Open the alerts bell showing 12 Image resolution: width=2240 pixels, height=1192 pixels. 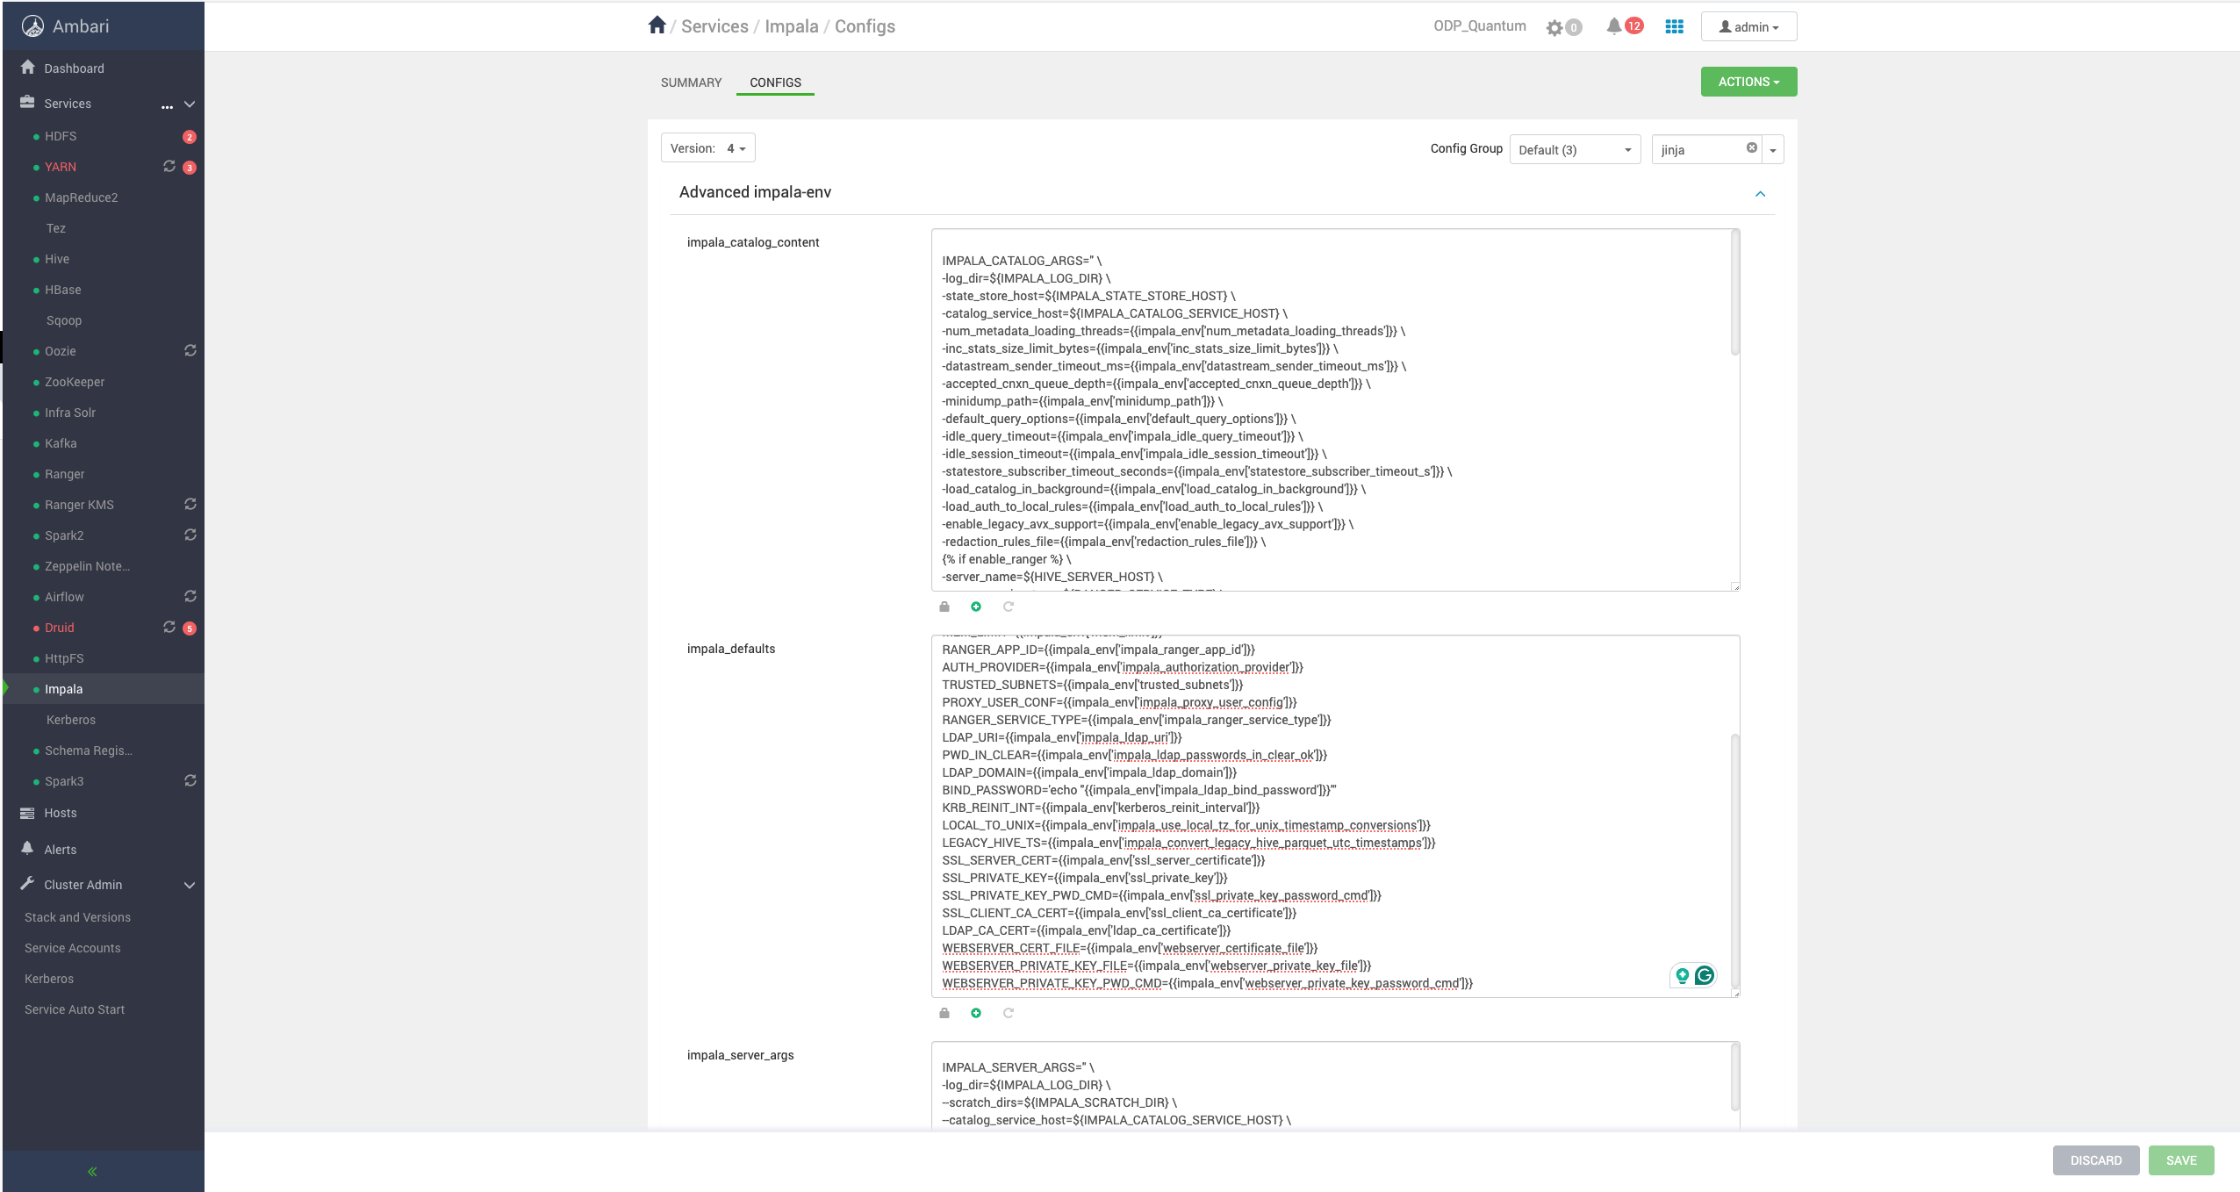coord(1613,26)
